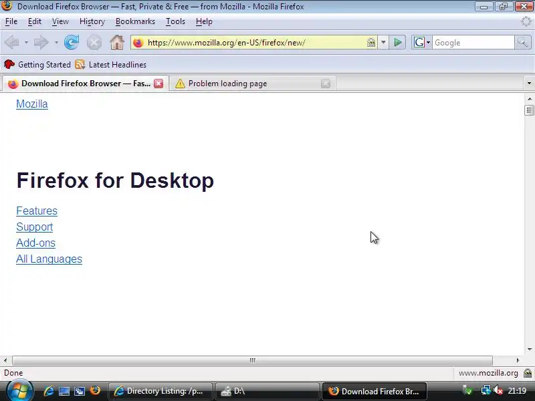
Task: Click the muted volume tray icon
Action: [498, 390]
